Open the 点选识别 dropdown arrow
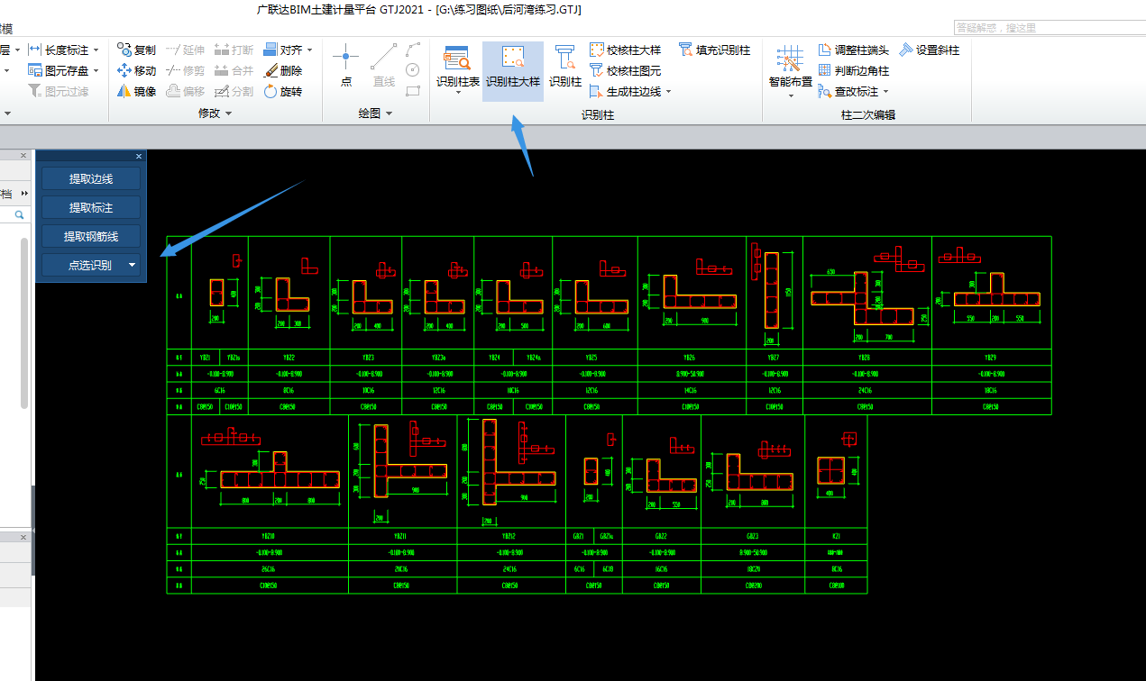Viewport: 1146px width, 681px height. [x=133, y=265]
